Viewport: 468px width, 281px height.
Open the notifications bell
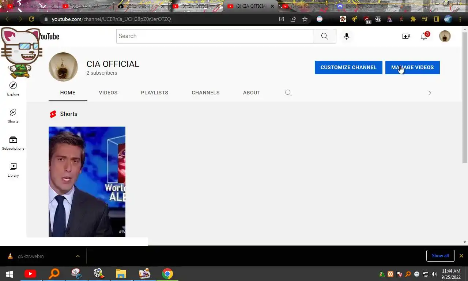point(424,36)
